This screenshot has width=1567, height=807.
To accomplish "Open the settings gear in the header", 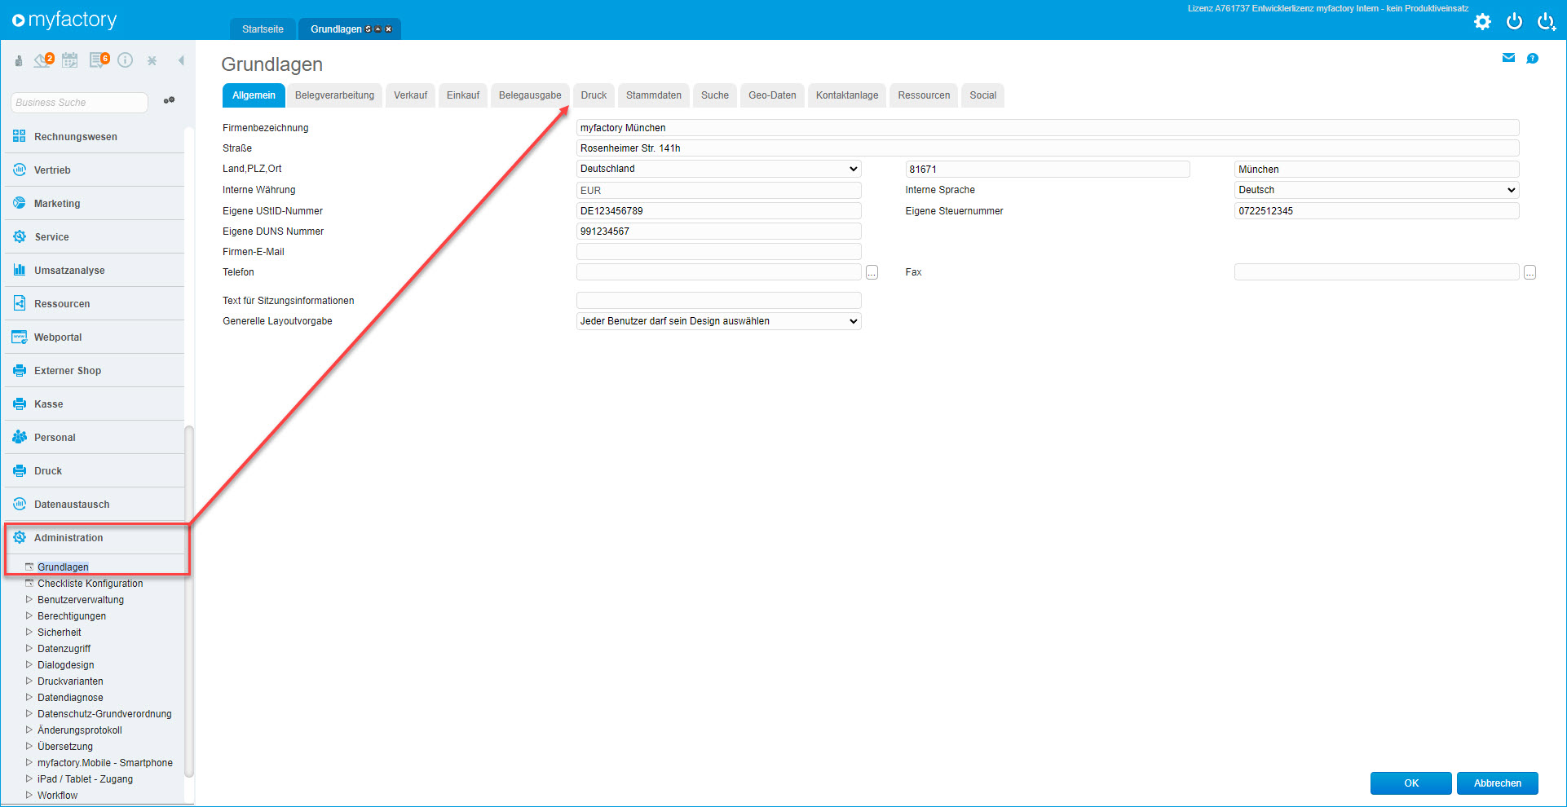I will [x=1482, y=22].
